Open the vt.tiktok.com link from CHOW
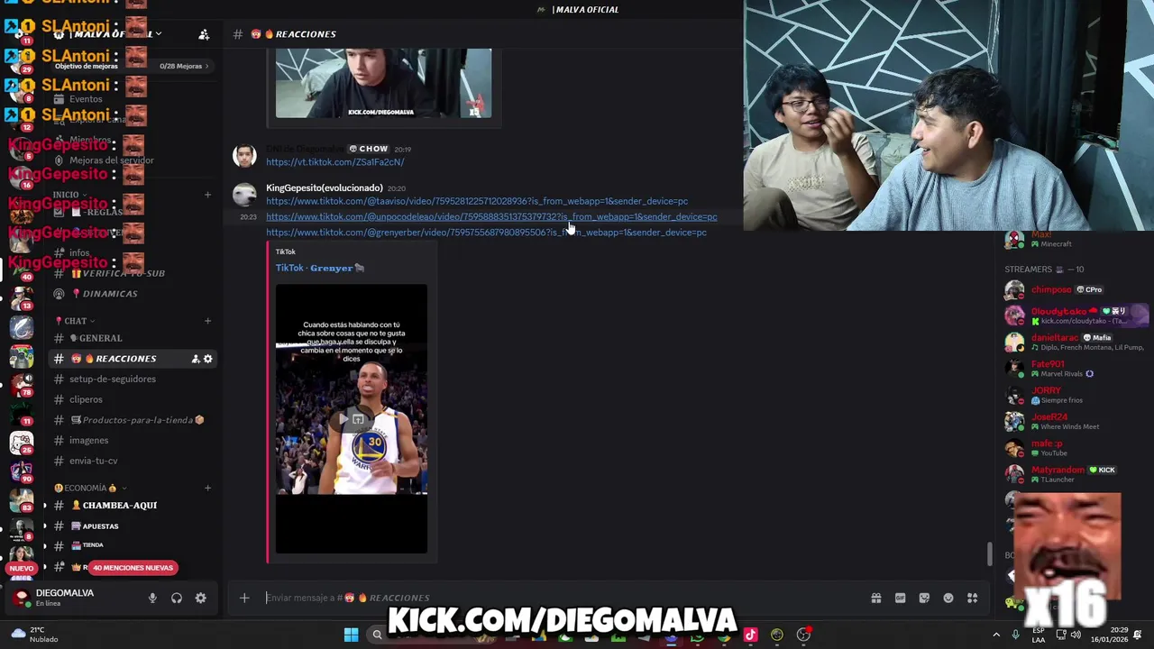The image size is (1154, 649). [x=335, y=162]
